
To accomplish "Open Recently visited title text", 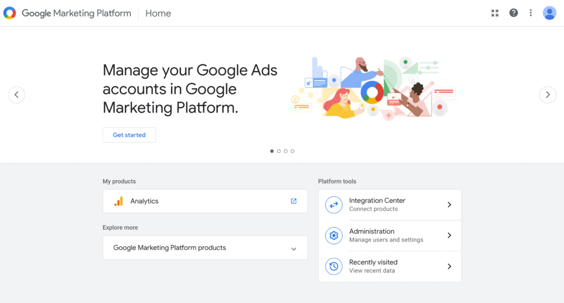I will (x=373, y=263).
